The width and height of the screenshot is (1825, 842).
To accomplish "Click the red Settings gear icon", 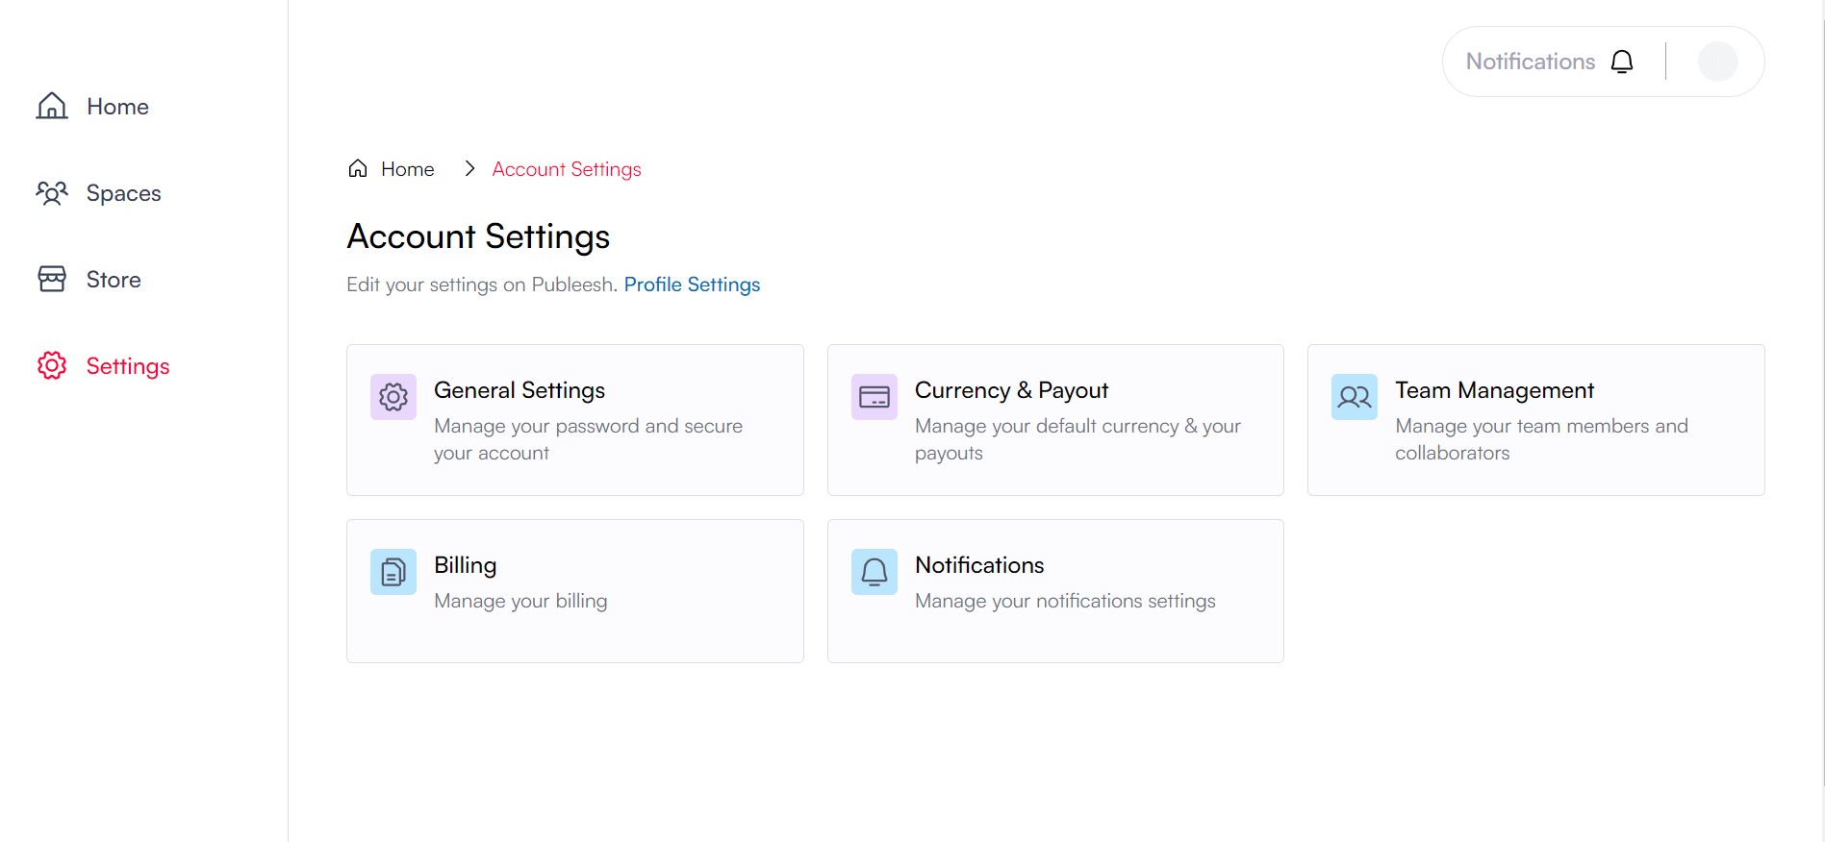I will [52, 366].
